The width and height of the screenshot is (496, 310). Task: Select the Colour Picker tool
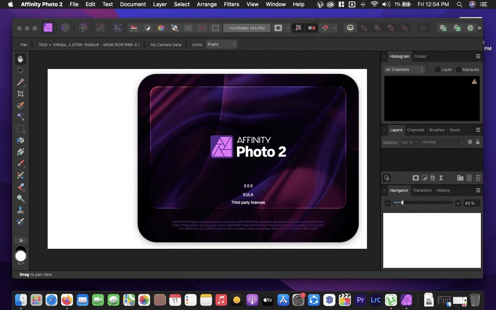pyautogui.click(x=21, y=82)
